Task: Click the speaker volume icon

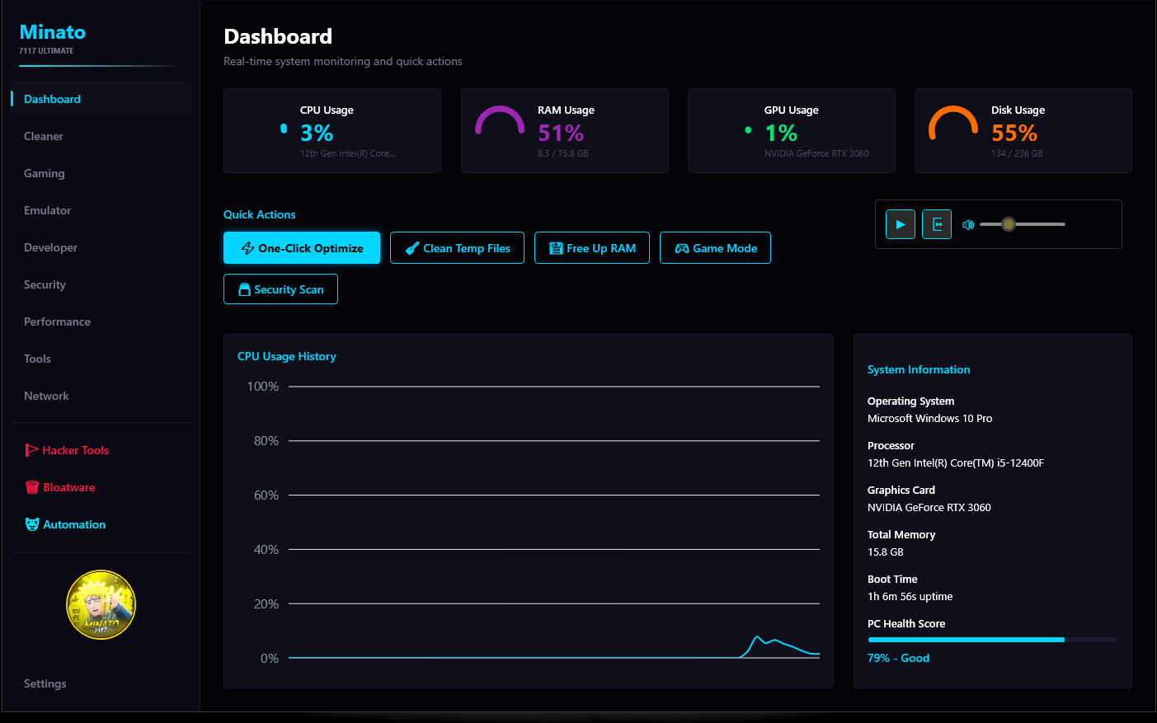Action: tap(967, 223)
